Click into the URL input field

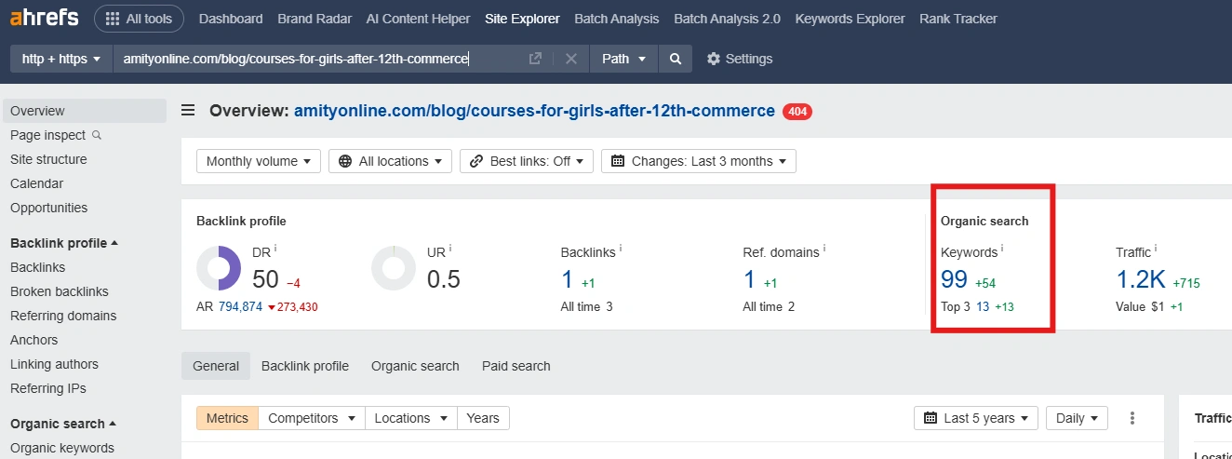click(x=316, y=59)
